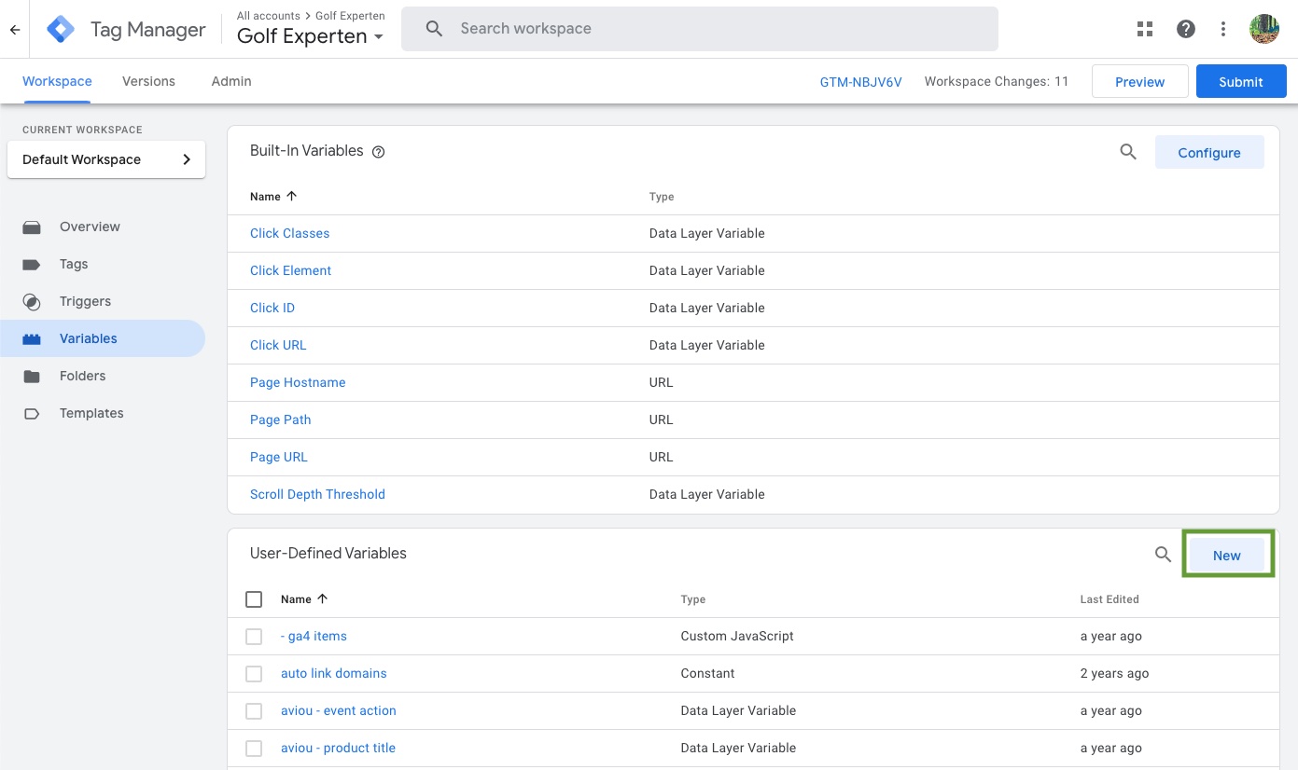The height and width of the screenshot is (770, 1298).
Task: Check the '- ga4 items' checkbox
Action: (x=254, y=637)
